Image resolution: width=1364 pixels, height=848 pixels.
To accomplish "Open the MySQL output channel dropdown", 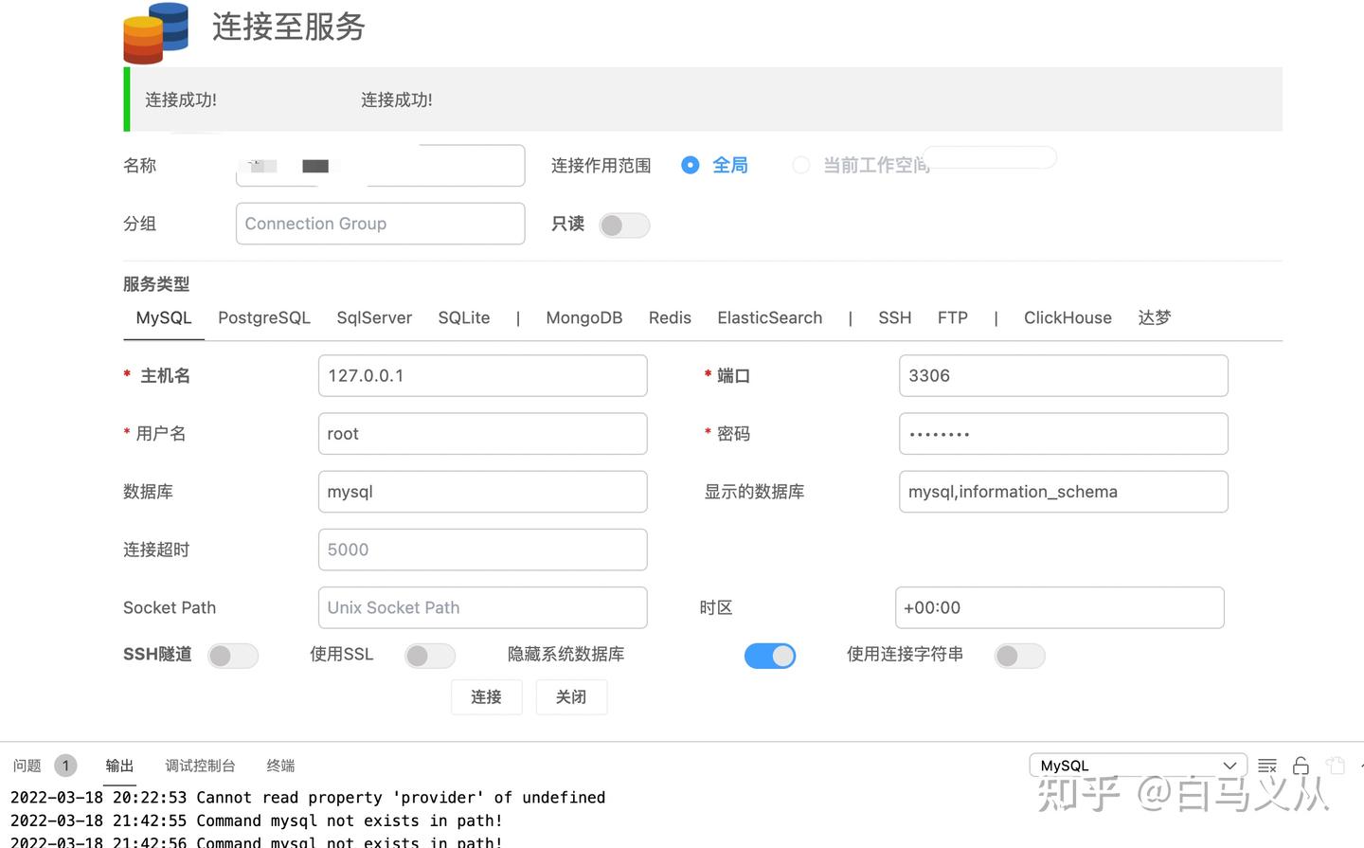I will 1139,766.
